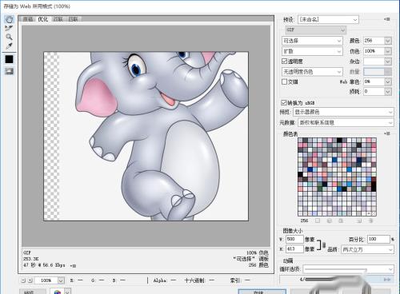400x294 pixels.
Task: Toggle the 交错 interlaced checkbox
Action: pyautogui.click(x=284, y=81)
